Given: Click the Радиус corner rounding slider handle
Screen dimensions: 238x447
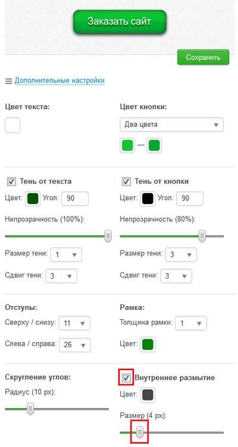Looking at the screenshot, I should (30, 409).
